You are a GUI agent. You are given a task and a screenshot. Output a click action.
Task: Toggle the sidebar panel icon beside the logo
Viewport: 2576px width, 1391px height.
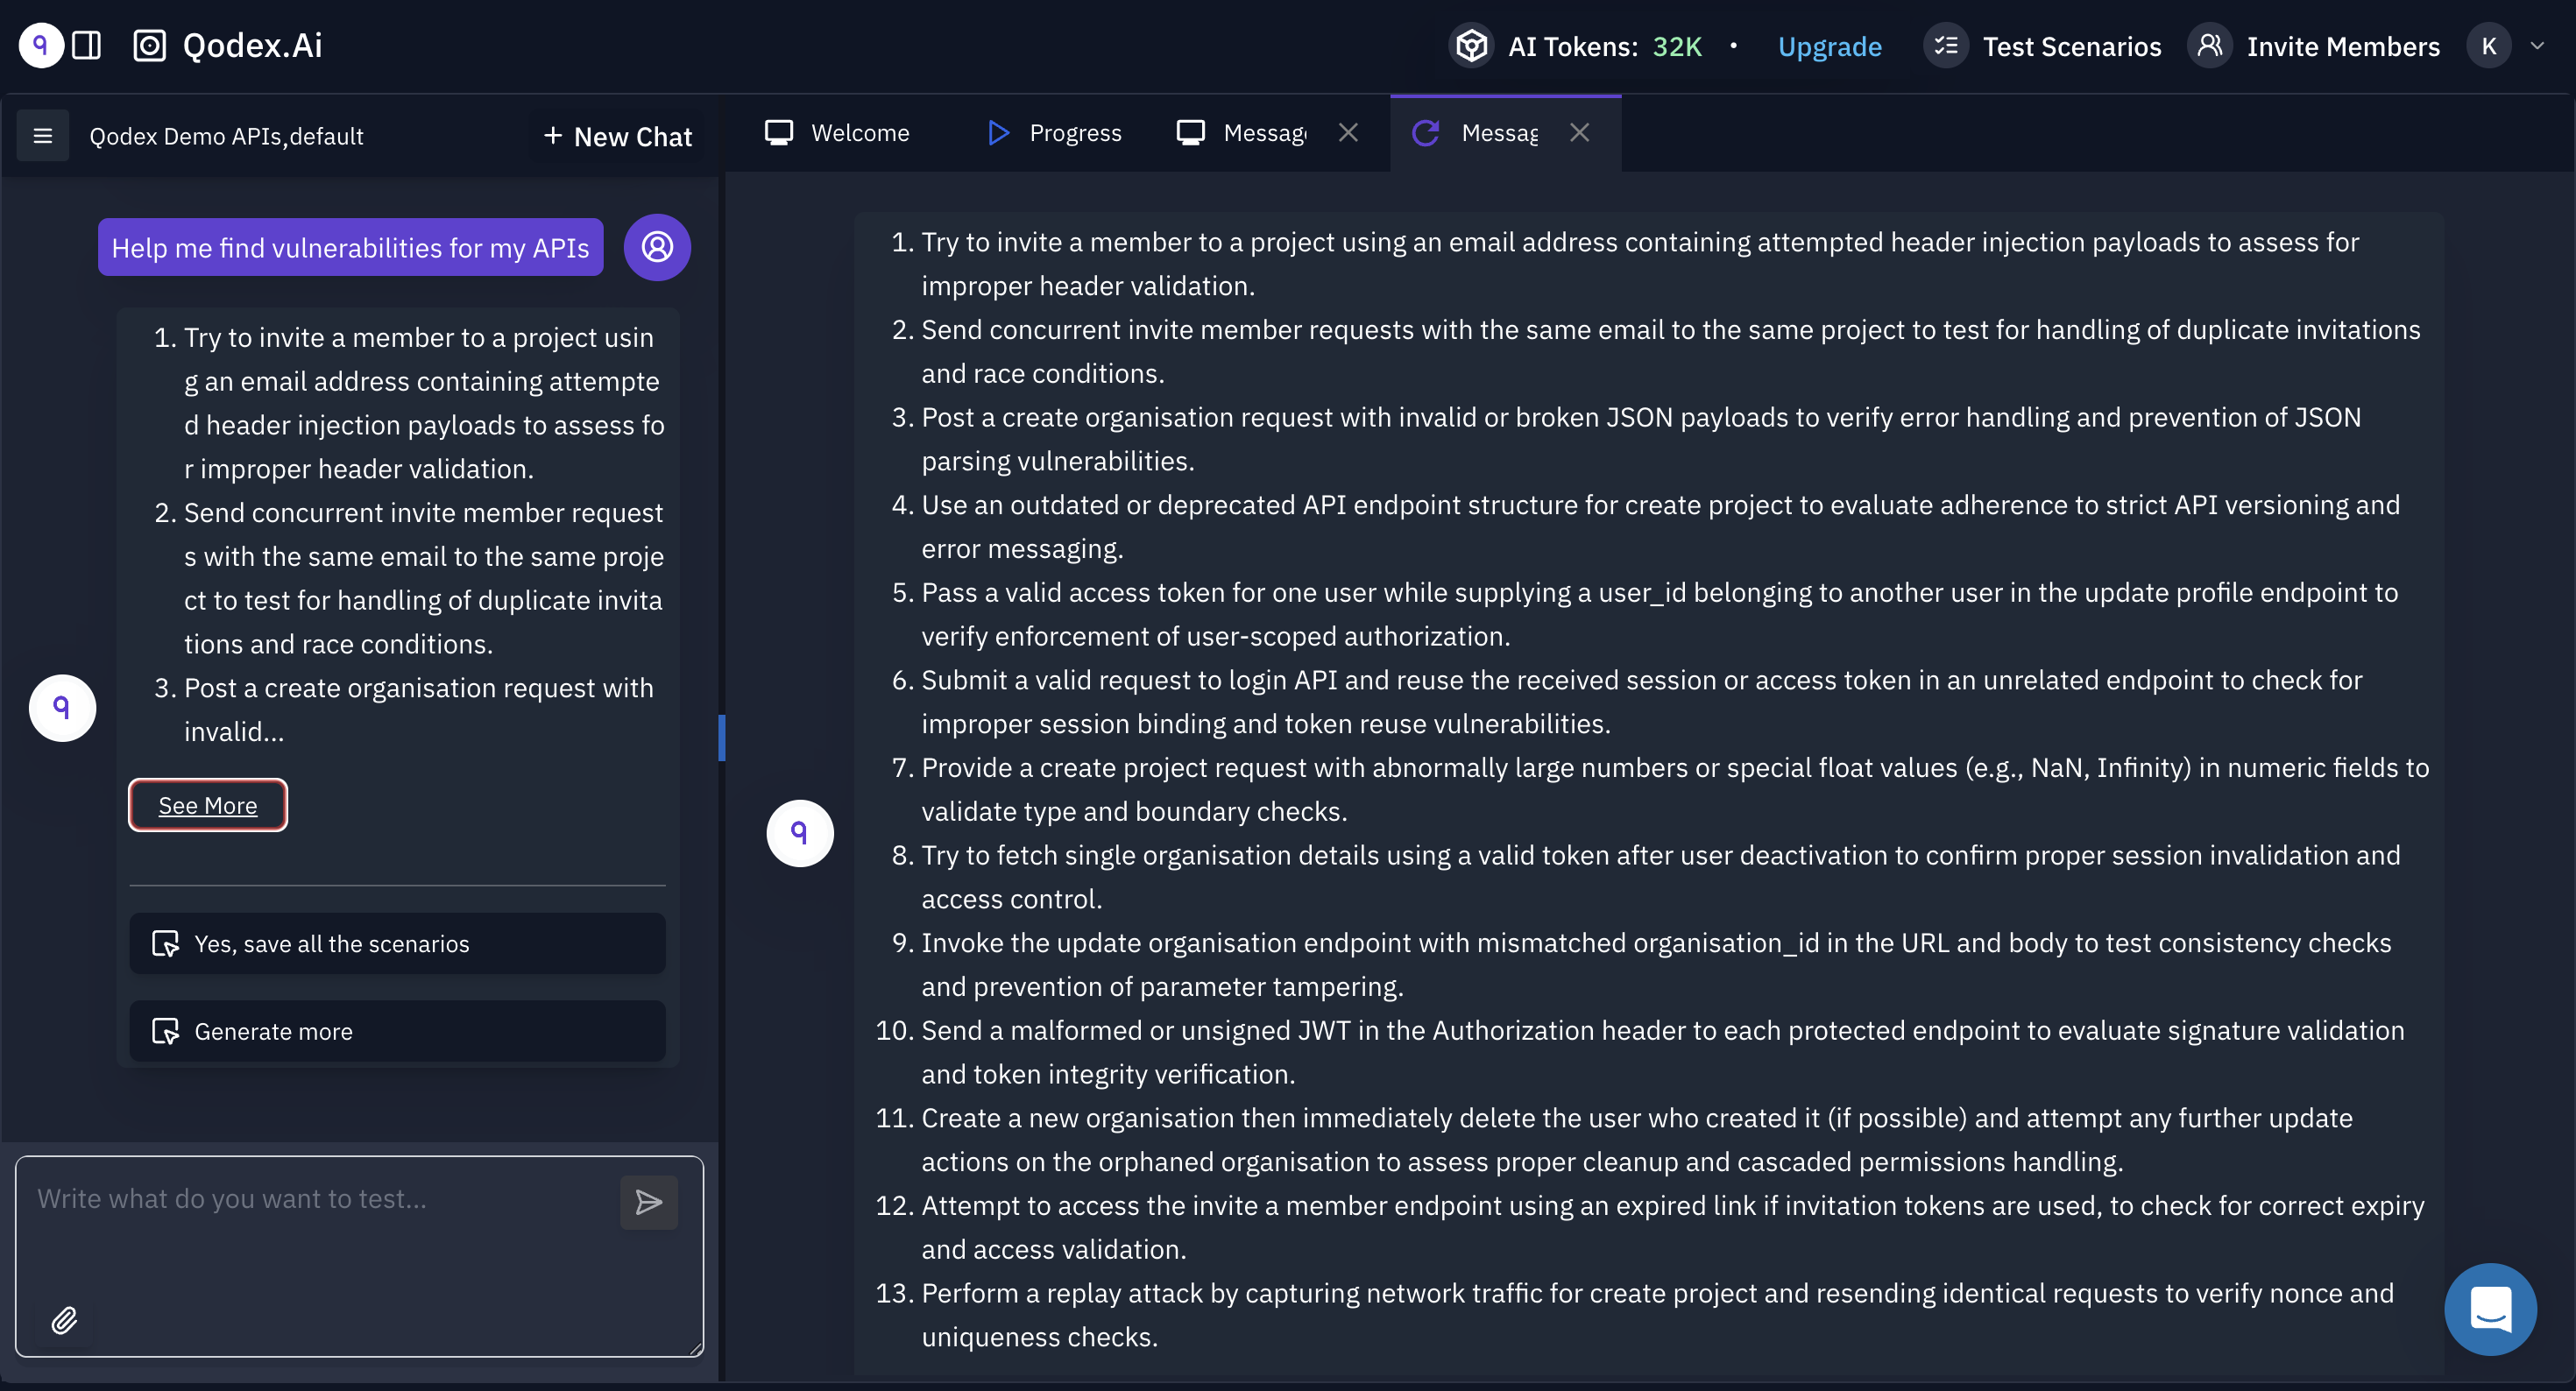coord(88,45)
